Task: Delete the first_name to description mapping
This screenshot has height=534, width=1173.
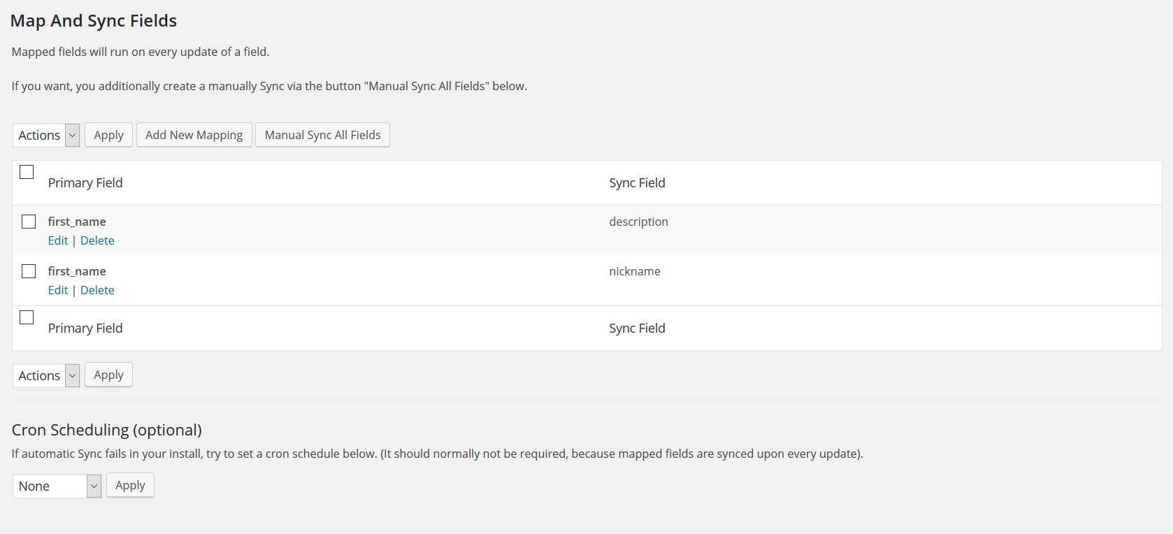Action: pyautogui.click(x=97, y=240)
